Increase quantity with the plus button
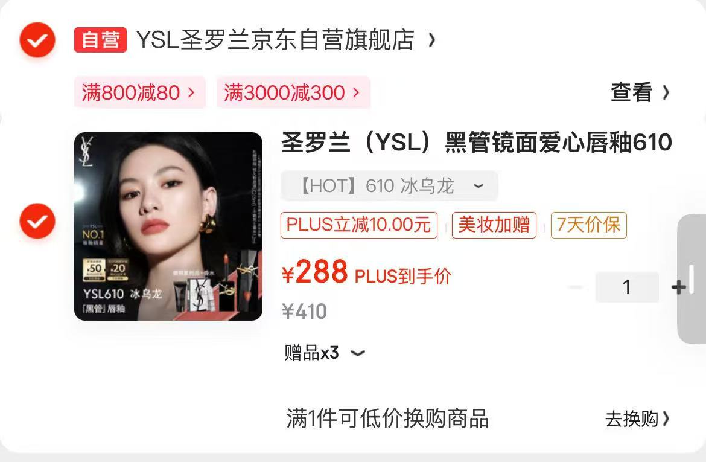 click(678, 287)
